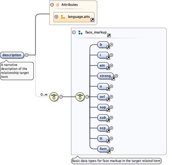Follow the sub element reference arrow
172x165 pixels.
tap(108, 121)
